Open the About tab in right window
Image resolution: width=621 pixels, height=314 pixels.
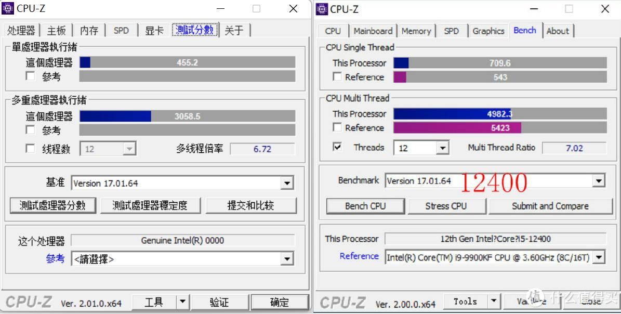coord(558,31)
